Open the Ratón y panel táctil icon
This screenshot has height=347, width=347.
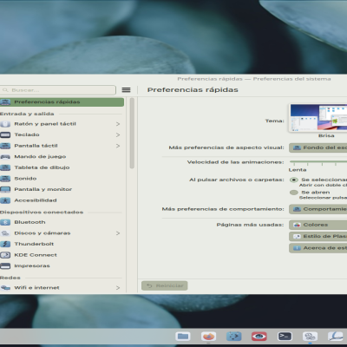5,124
